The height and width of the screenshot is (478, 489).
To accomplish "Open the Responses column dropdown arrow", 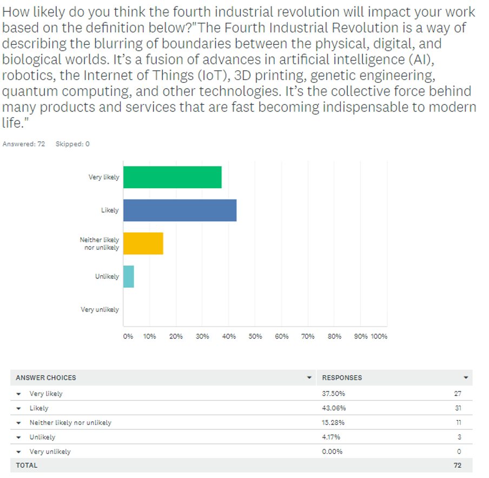I will 466,377.
